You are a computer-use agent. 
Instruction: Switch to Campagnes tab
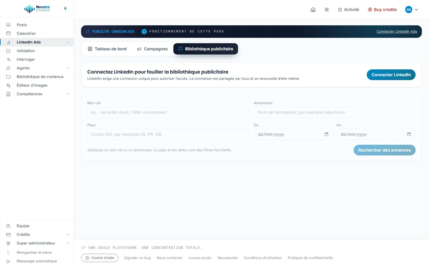click(x=152, y=49)
